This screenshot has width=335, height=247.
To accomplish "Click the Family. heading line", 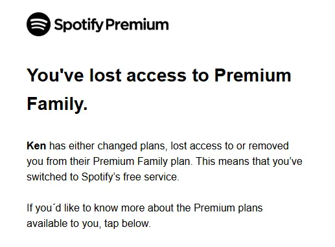I will (x=57, y=104).
